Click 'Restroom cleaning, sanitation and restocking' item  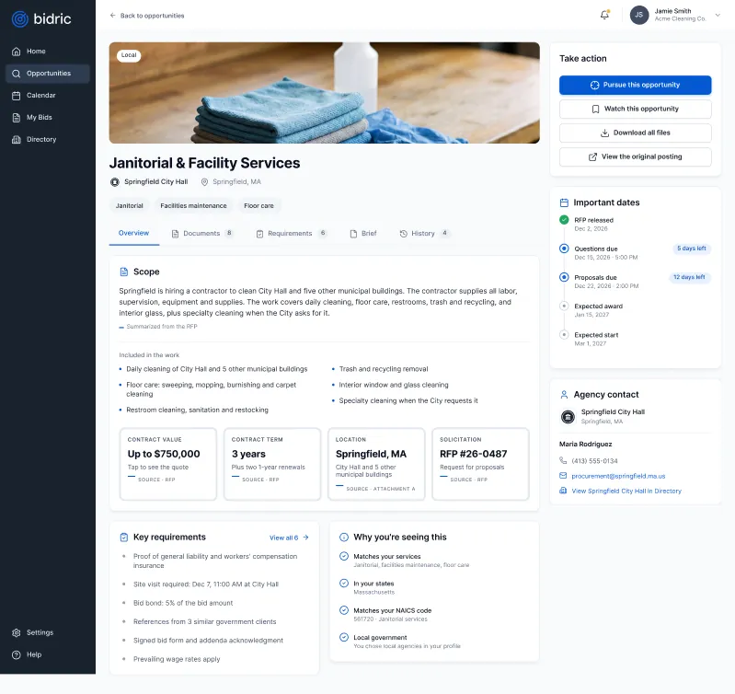pyautogui.click(x=198, y=411)
